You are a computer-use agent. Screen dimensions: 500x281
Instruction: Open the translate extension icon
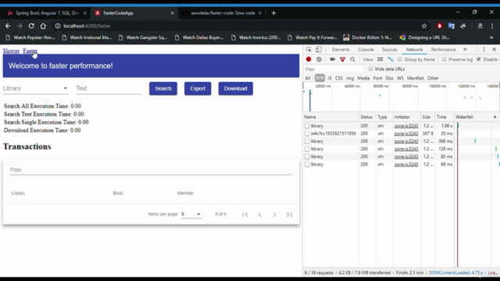pyautogui.click(x=452, y=26)
